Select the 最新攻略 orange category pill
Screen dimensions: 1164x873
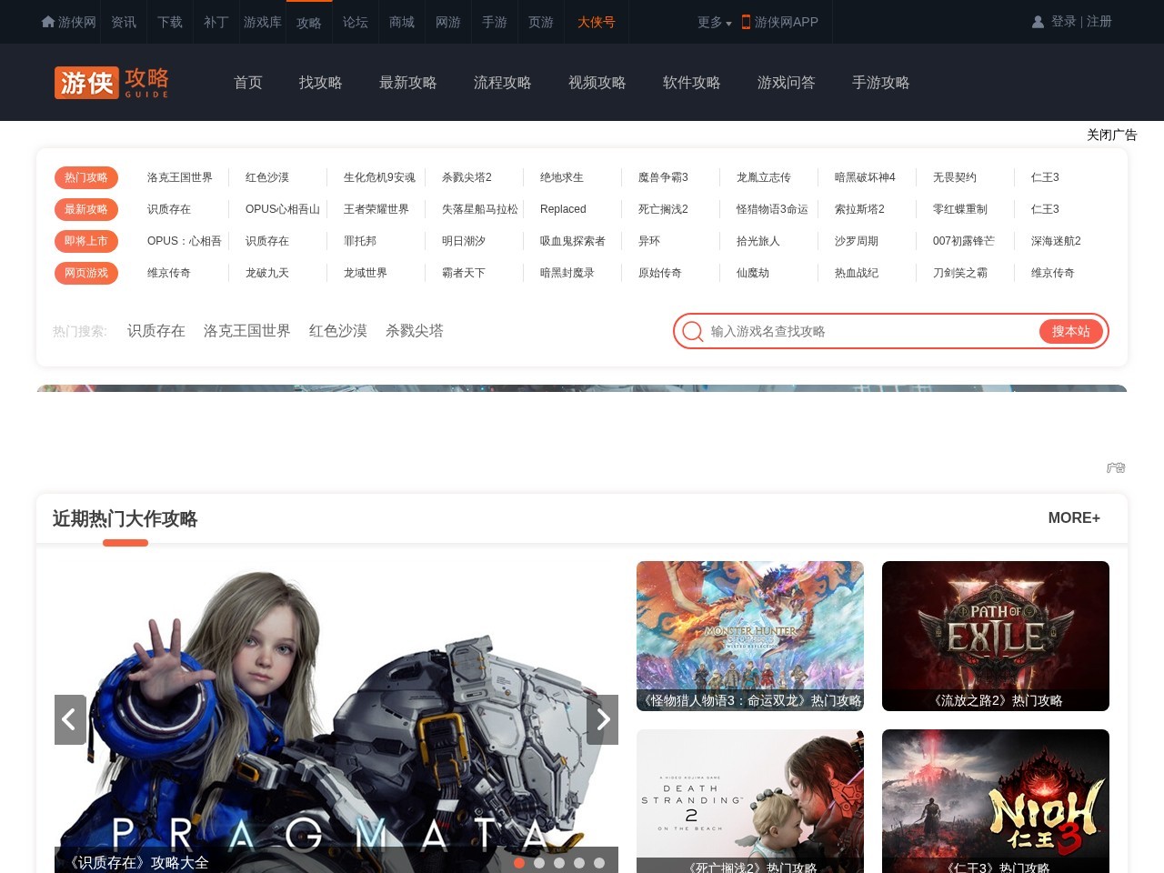coord(86,209)
